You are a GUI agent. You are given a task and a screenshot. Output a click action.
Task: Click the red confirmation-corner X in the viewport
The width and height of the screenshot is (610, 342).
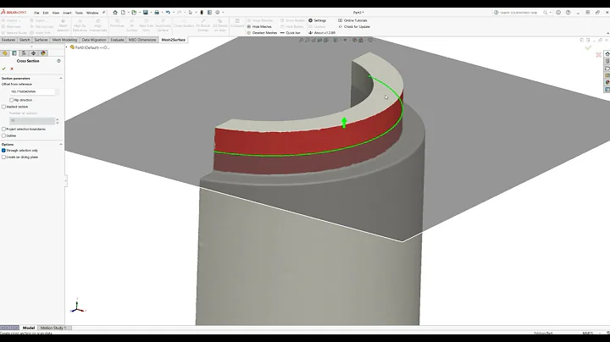[599, 55]
